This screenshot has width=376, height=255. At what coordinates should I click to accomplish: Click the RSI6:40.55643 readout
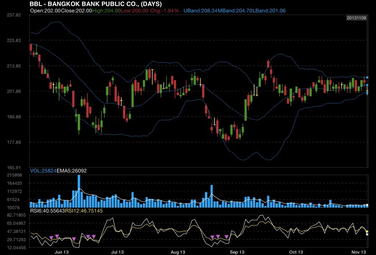click(47, 211)
